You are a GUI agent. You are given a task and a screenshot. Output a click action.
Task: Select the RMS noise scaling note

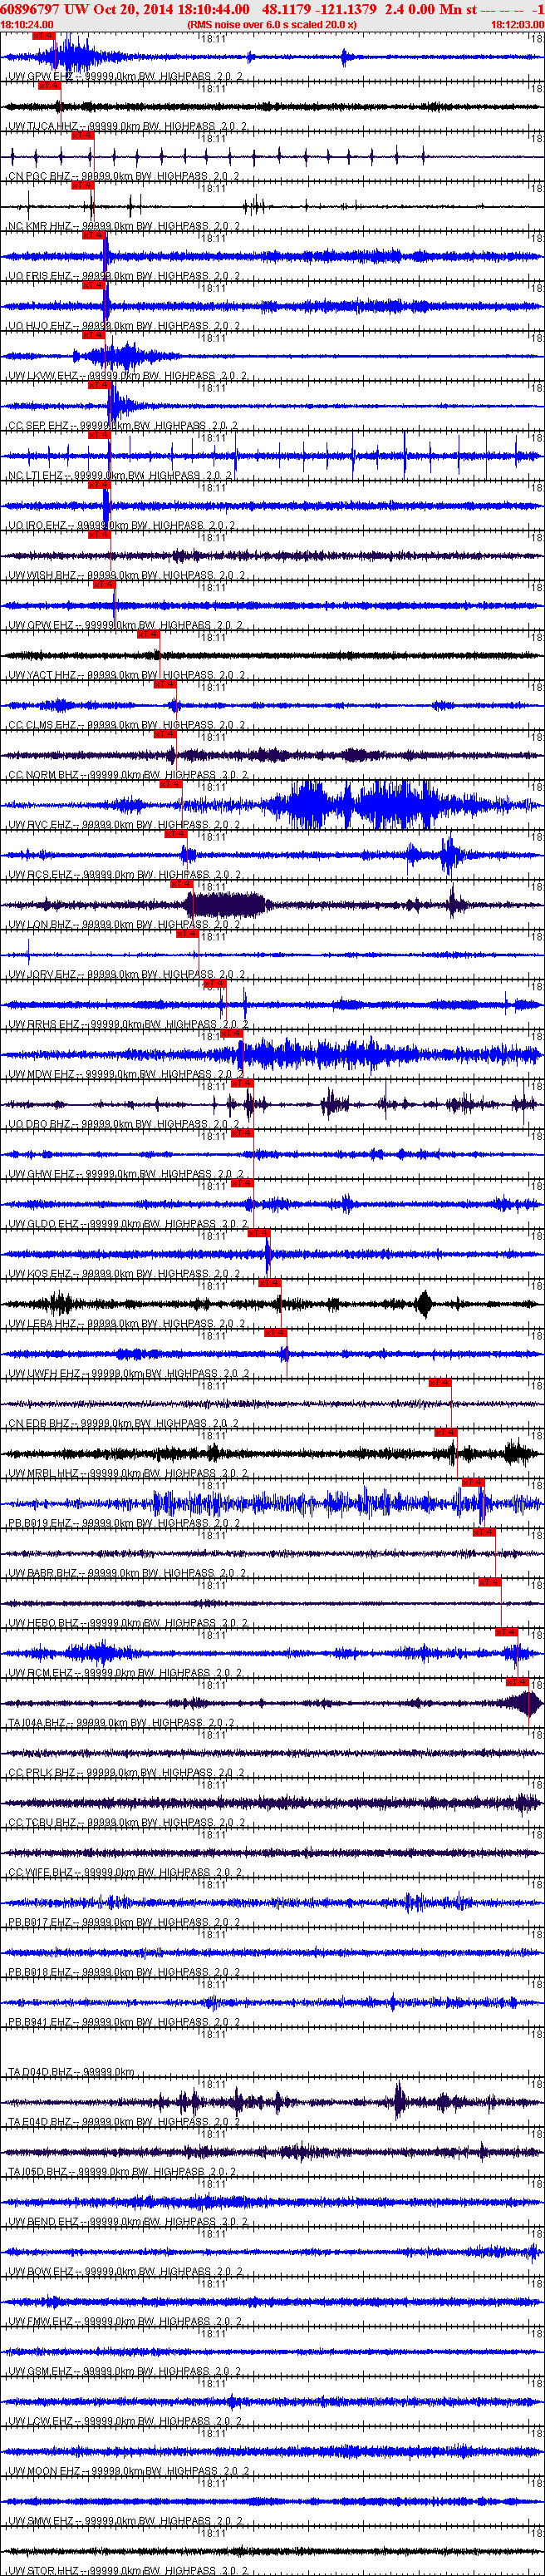point(272,25)
